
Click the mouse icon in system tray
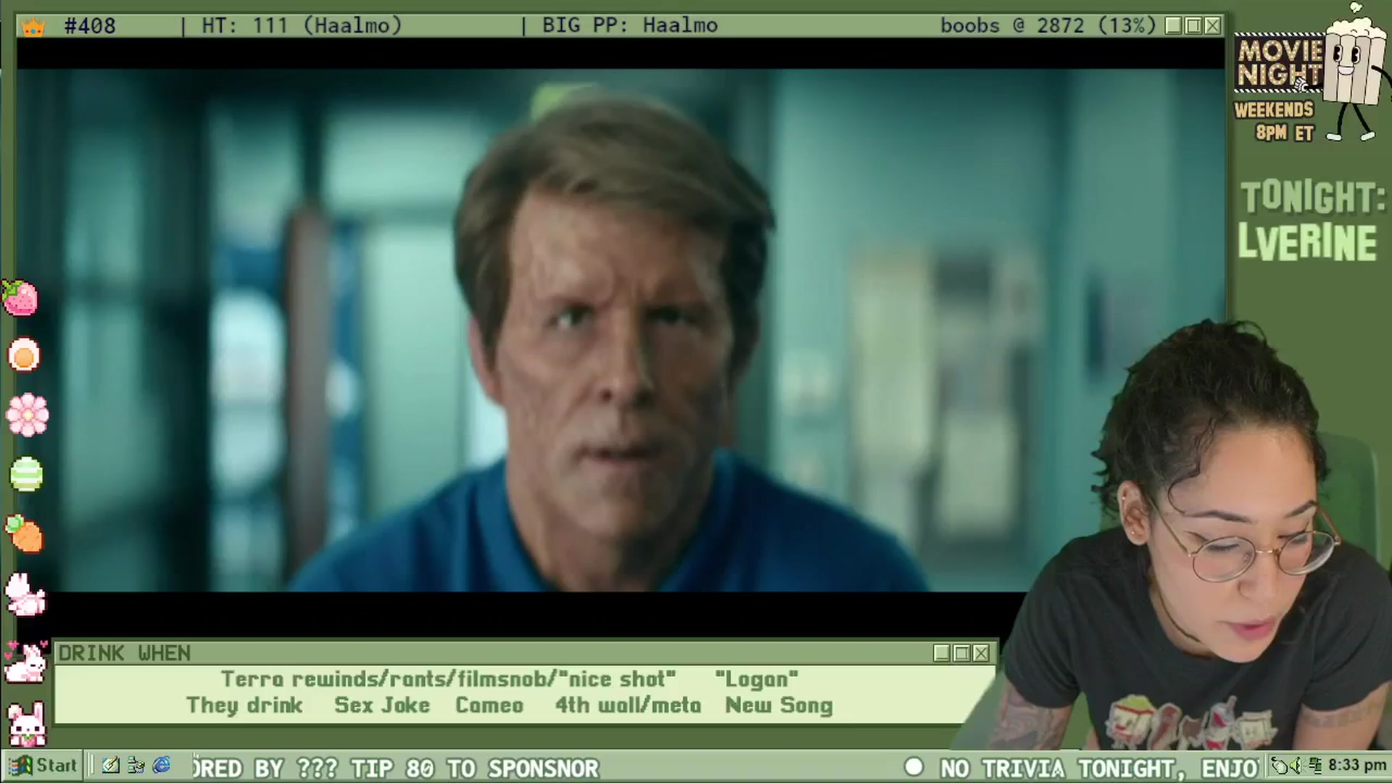[1280, 766]
